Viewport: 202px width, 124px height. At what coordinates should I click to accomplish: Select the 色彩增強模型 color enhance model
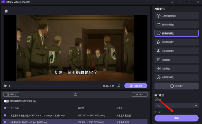pos(176,51)
